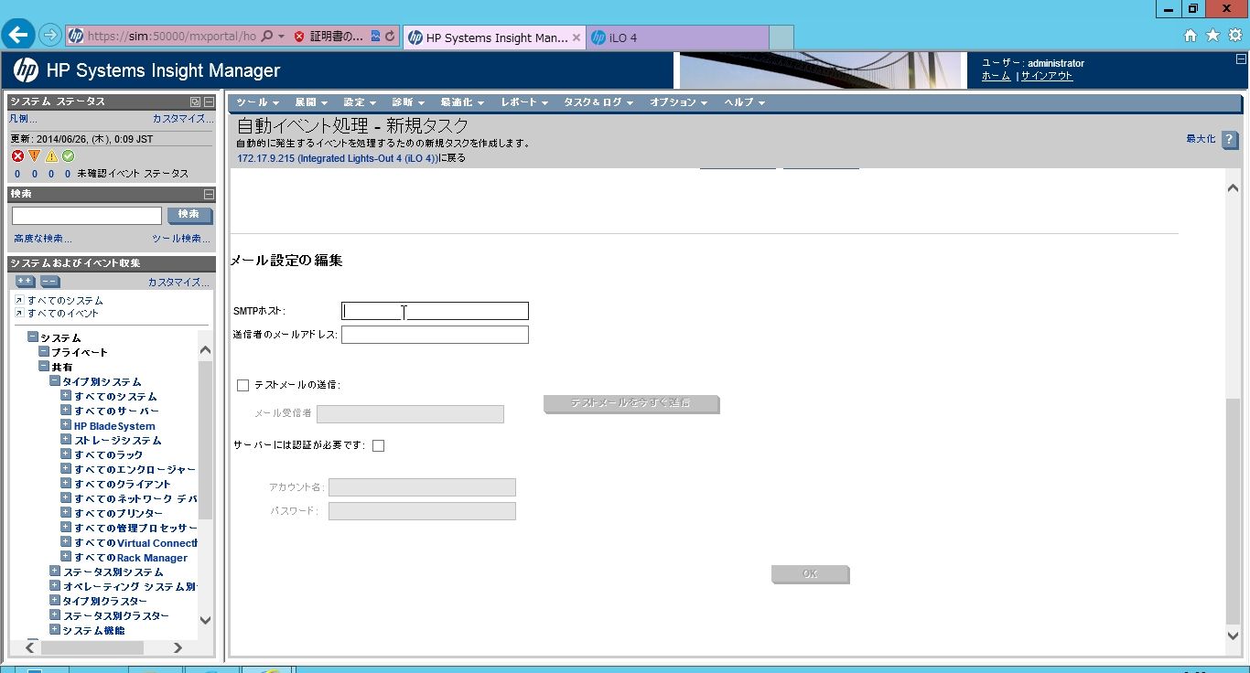Click カスタマイズ in System Status panel
This screenshot has width=1250, height=673.
[183, 119]
